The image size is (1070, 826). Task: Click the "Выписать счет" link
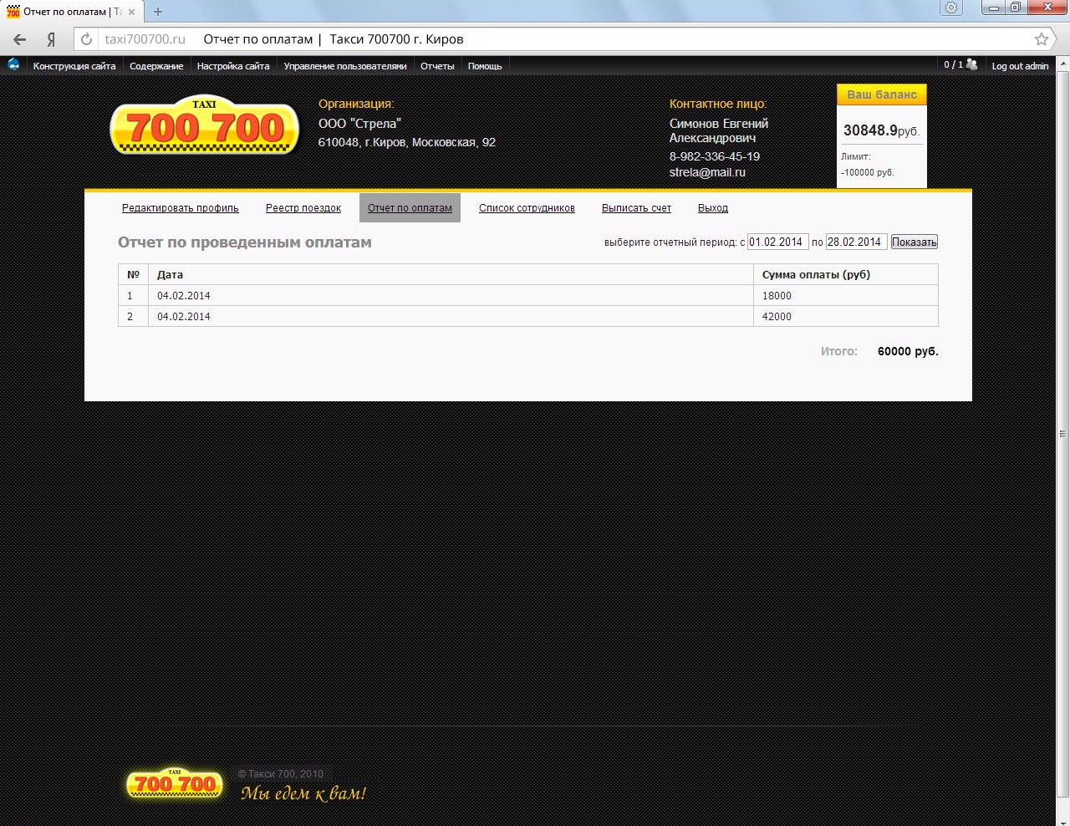tap(636, 208)
